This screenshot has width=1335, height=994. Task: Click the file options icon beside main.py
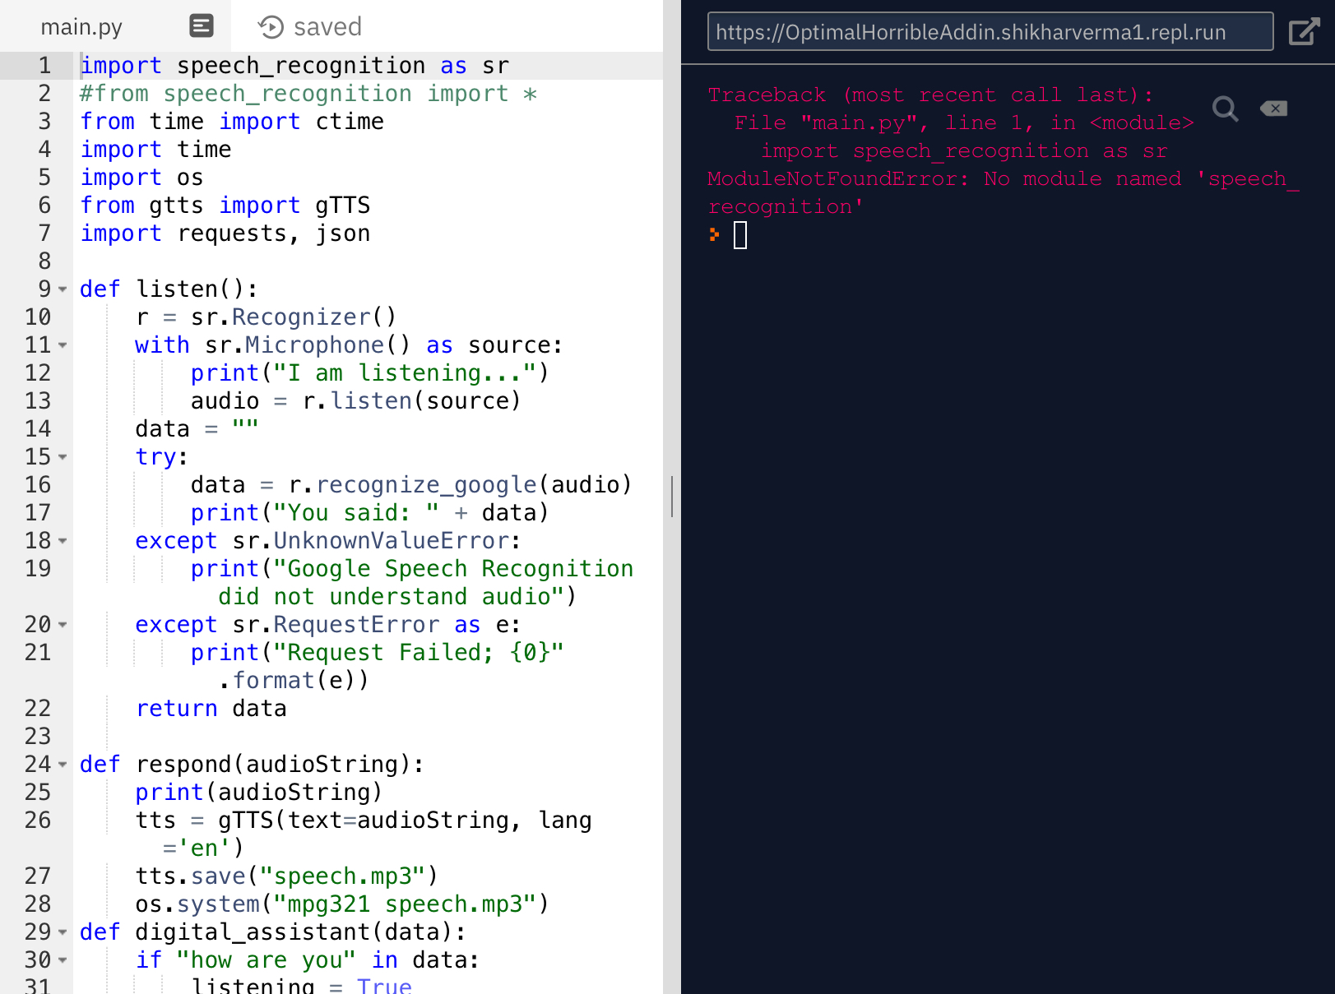click(x=200, y=25)
